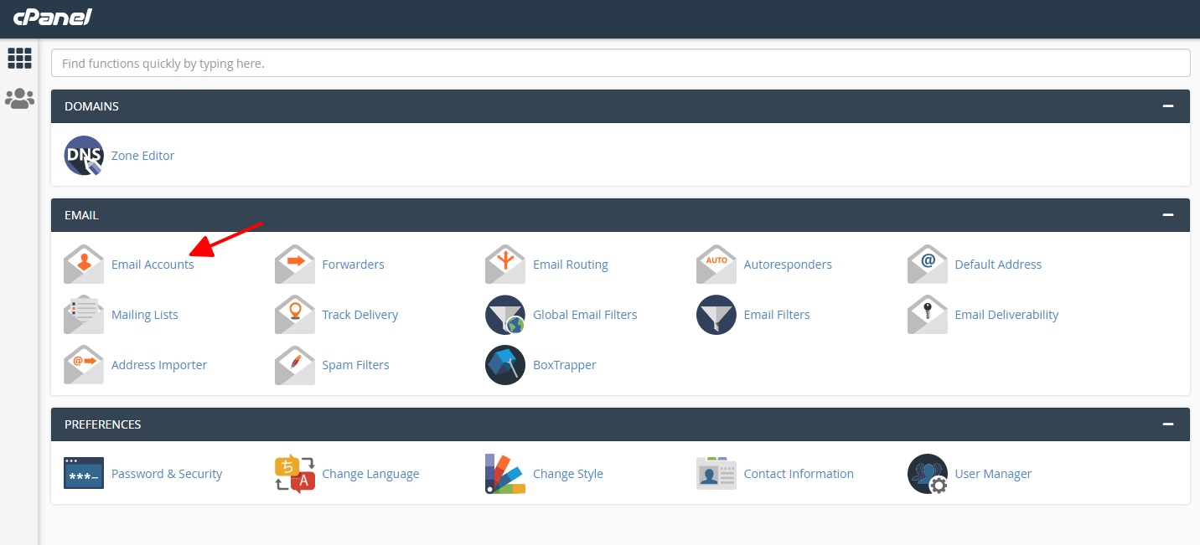Click the Email Accounts envelope icon
The image size is (1200, 545).
click(x=84, y=265)
